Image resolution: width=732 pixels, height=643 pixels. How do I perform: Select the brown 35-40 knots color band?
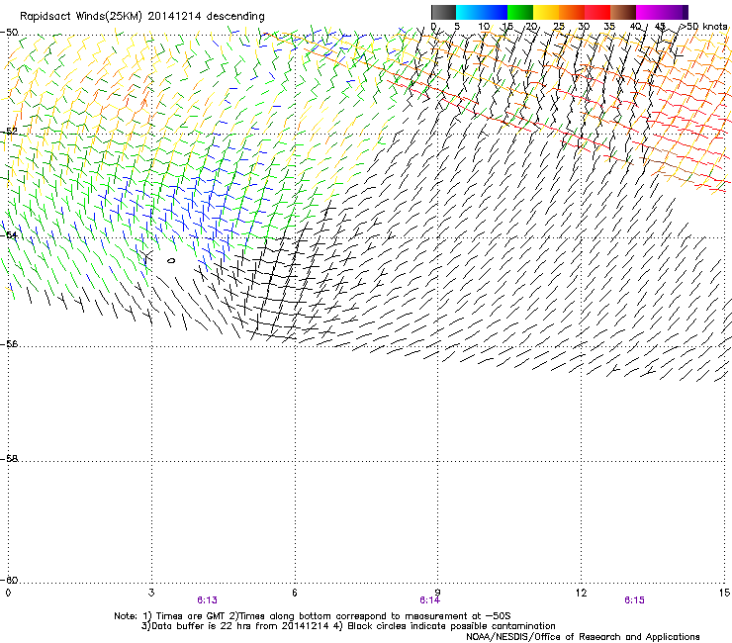[x=623, y=12]
